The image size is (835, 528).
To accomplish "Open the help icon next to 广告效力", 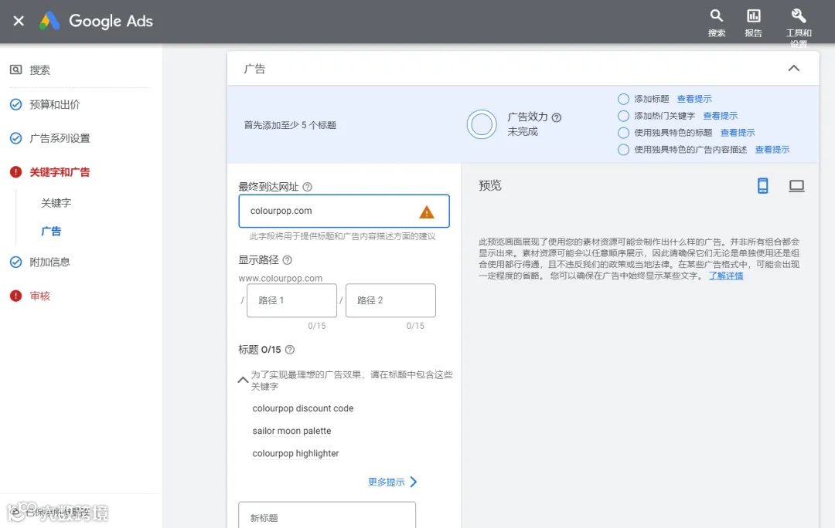I will [x=557, y=117].
